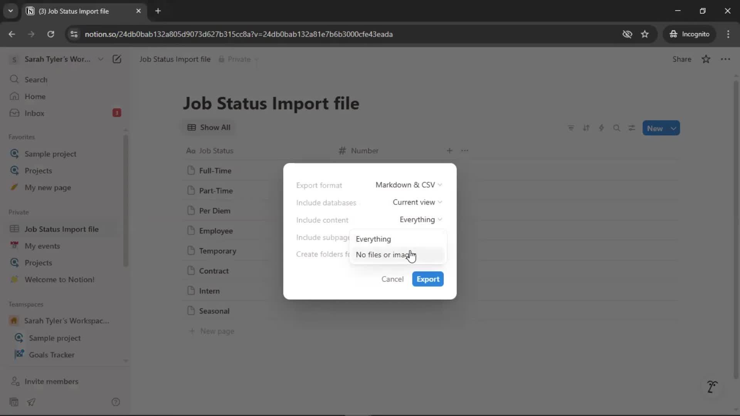Open the Seasonal row
The image size is (740, 416).
point(214,311)
